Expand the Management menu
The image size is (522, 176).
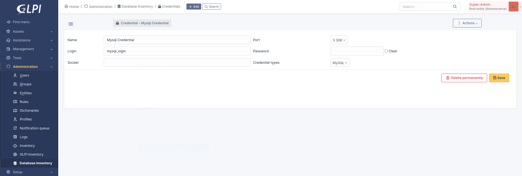click(x=29, y=49)
